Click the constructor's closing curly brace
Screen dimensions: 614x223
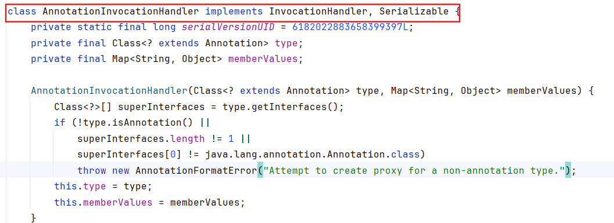(34, 217)
